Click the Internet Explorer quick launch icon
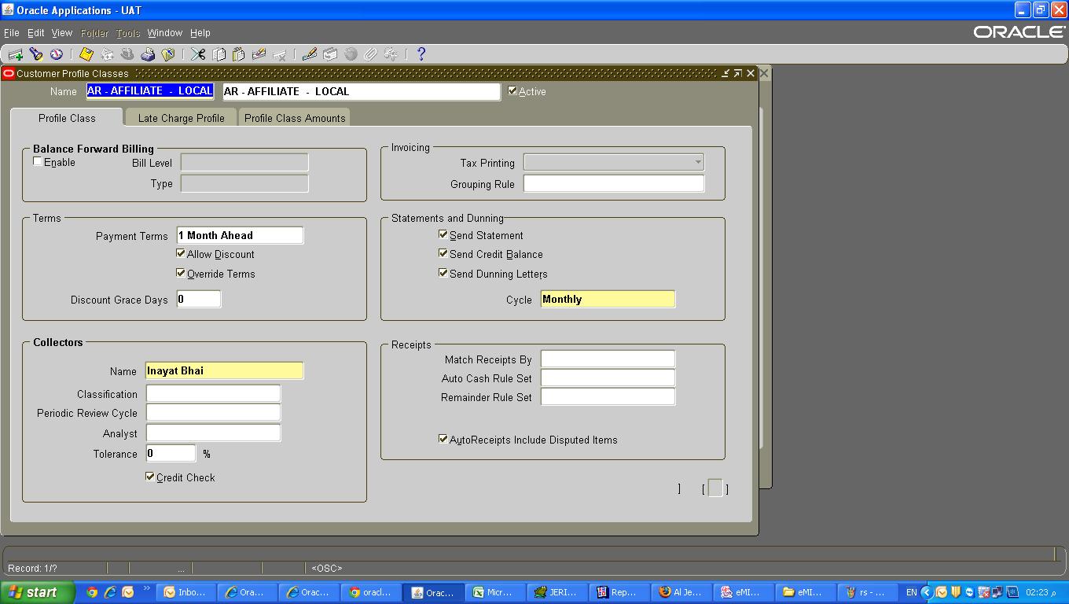The width and height of the screenshot is (1069, 604). click(110, 592)
